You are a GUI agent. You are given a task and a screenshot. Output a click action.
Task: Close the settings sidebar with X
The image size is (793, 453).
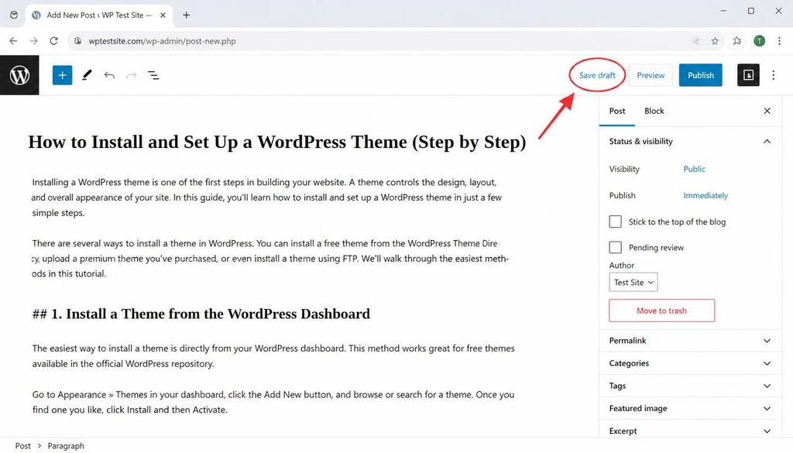click(767, 111)
